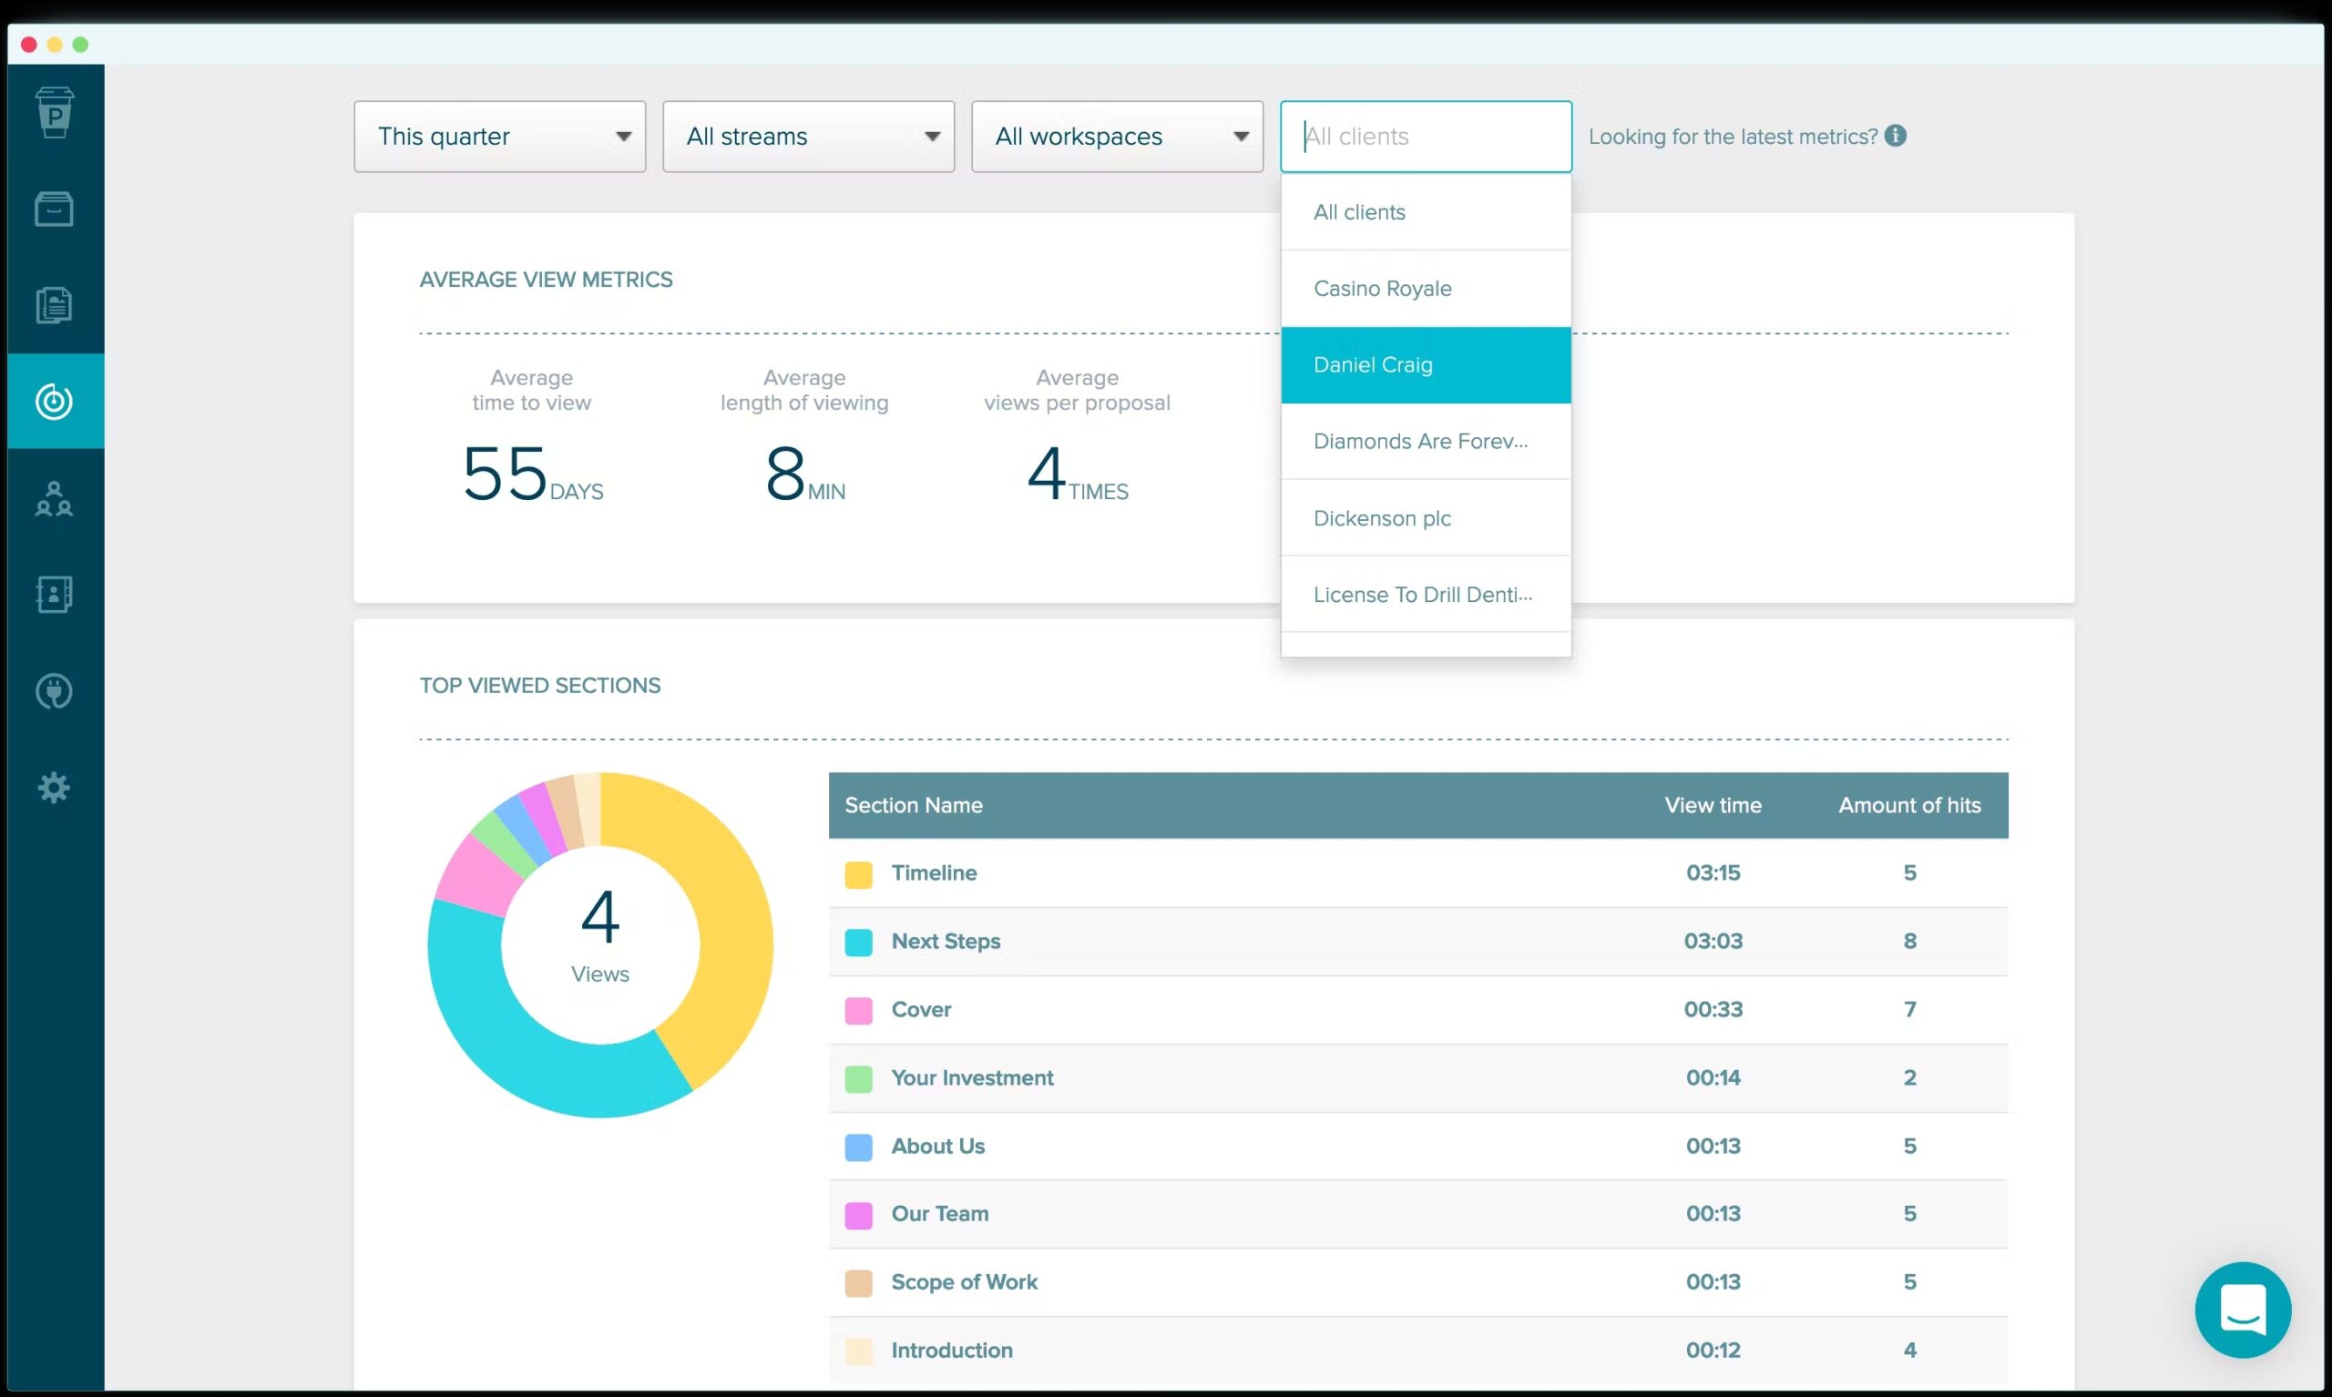
Task: Select the Scope of Work section name
Action: (x=964, y=1281)
